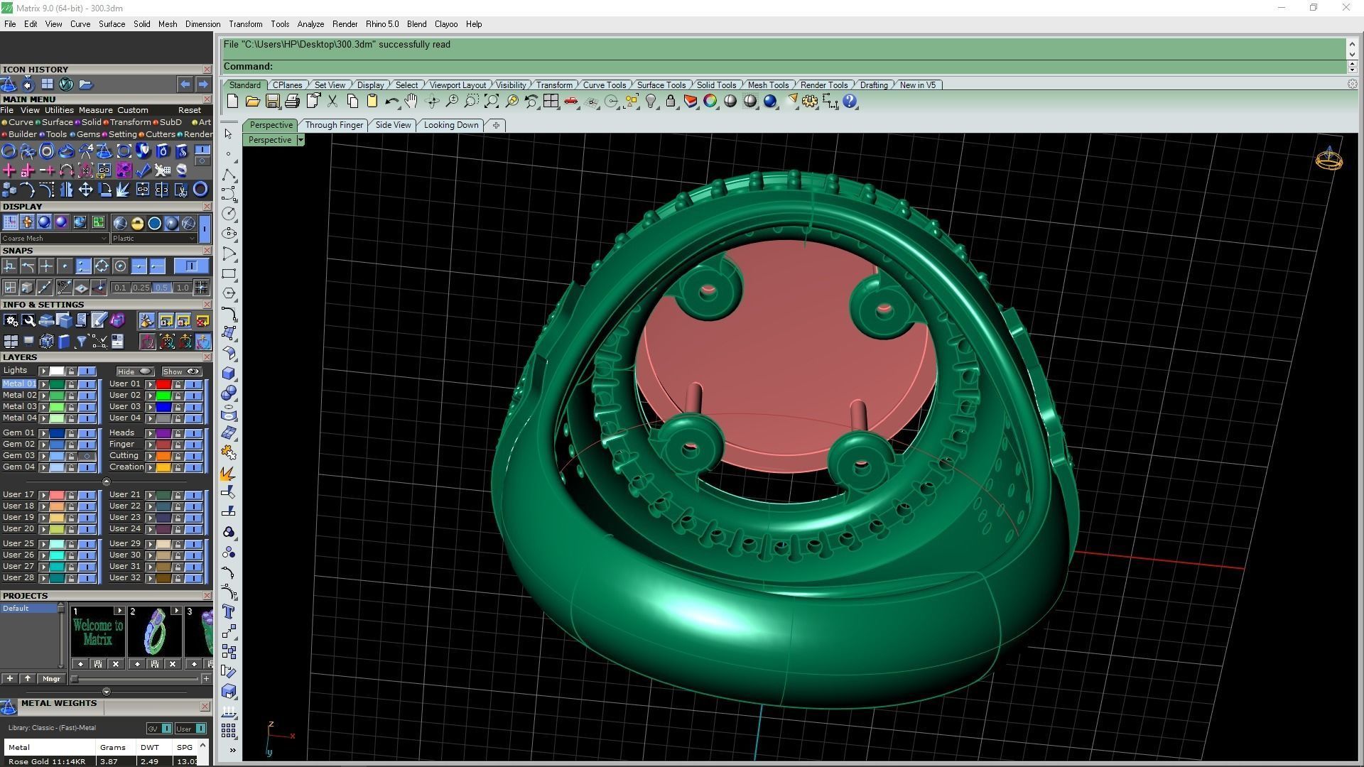Screen dimensions: 1364x767
Task: Collapse layers section with the middle up-arrow
Action: click(107, 482)
